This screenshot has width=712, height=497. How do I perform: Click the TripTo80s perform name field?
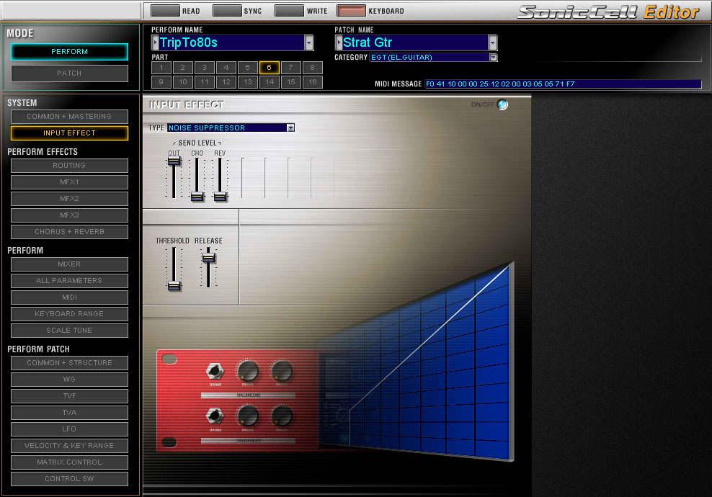(x=231, y=42)
